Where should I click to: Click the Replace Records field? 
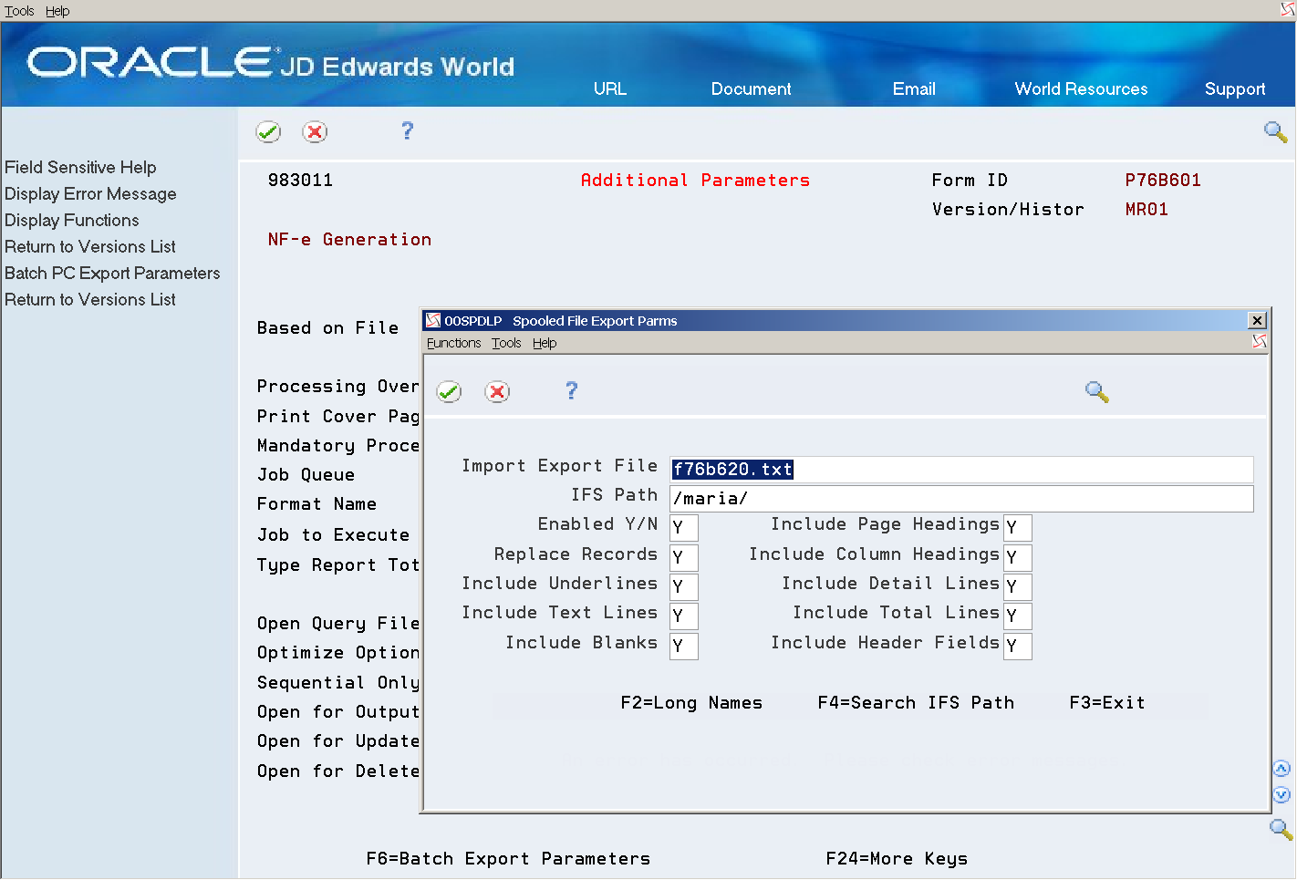(684, 557)
